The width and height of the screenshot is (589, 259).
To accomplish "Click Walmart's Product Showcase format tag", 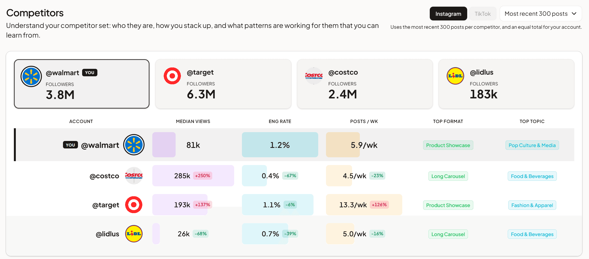I will [x=448, y=145].
